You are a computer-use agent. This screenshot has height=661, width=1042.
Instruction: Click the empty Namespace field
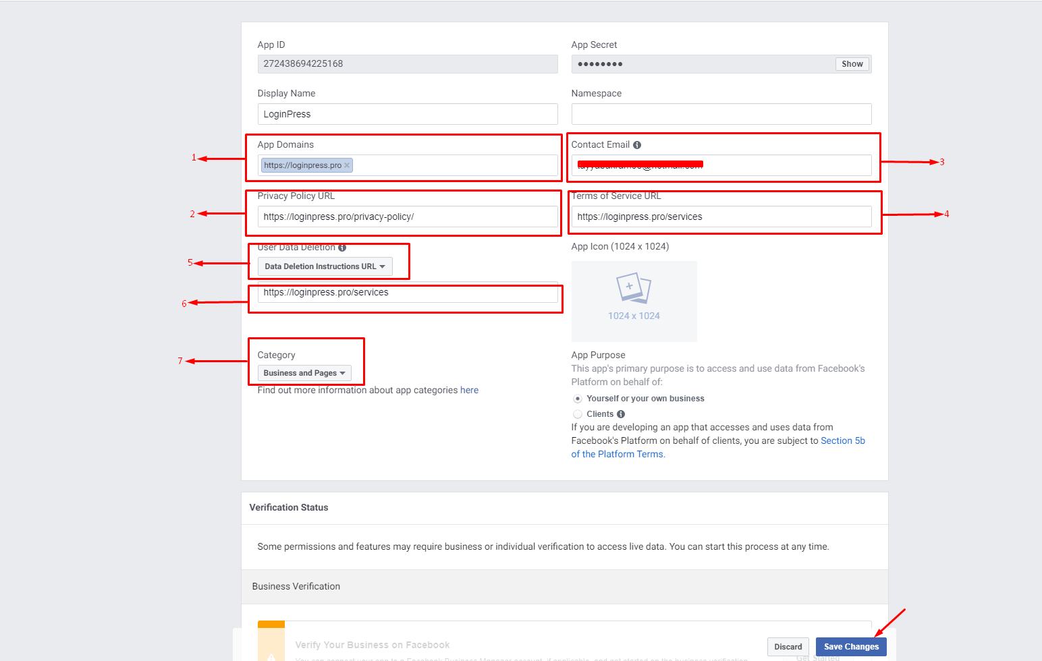point(721,114)
